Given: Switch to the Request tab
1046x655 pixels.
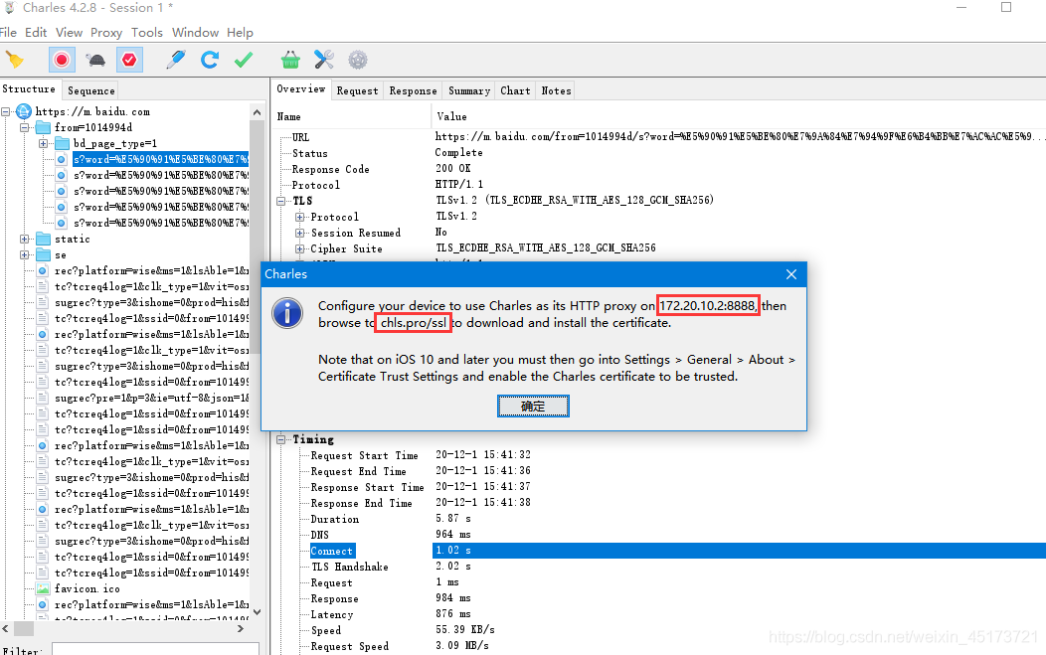Looking at the screenshot, I should tap(358, 90).
